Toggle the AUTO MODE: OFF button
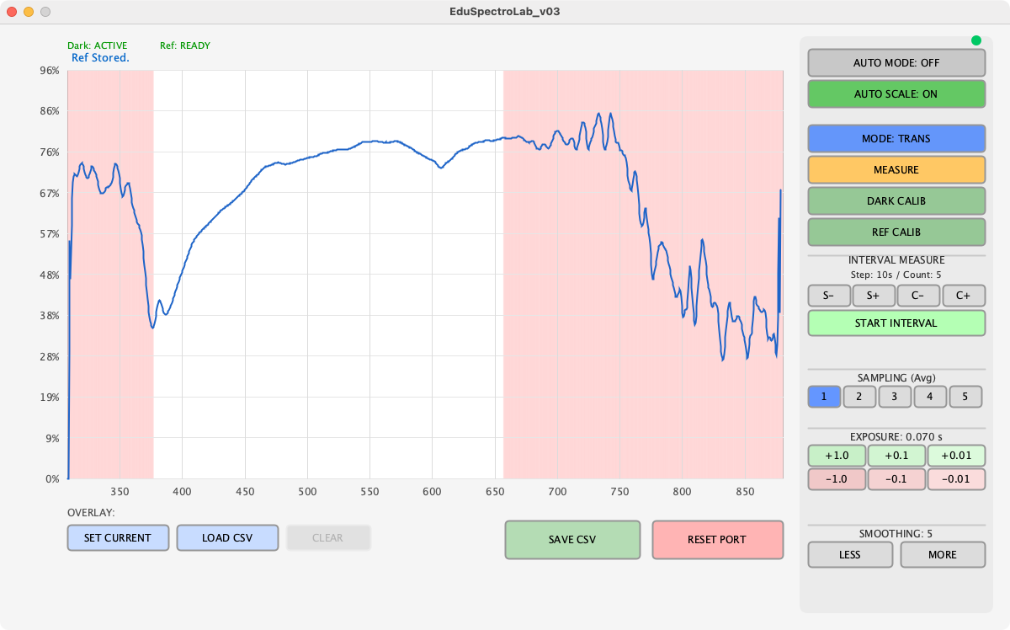The image size is (1010, 630). pos(896,63)
